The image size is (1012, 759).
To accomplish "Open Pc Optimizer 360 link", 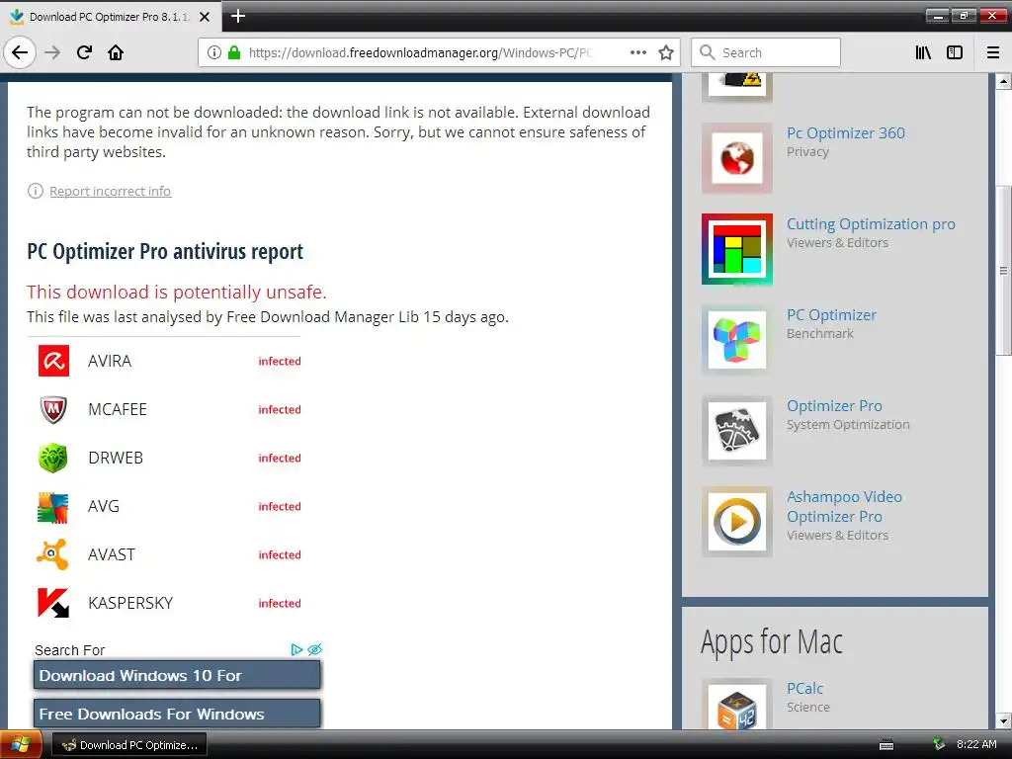I will (846, 133).
